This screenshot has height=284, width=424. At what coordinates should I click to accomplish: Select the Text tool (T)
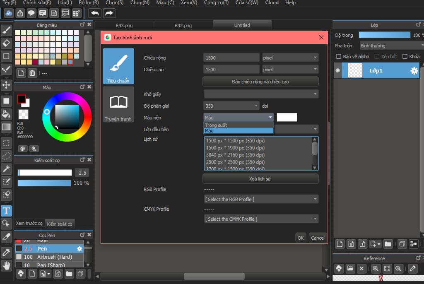click(6, 211)
